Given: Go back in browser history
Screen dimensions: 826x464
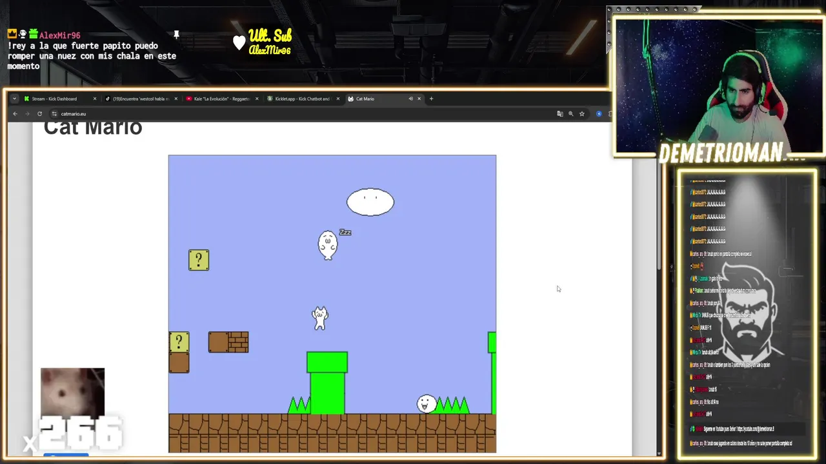Looking at the screenshot, I should pos(15,113).
